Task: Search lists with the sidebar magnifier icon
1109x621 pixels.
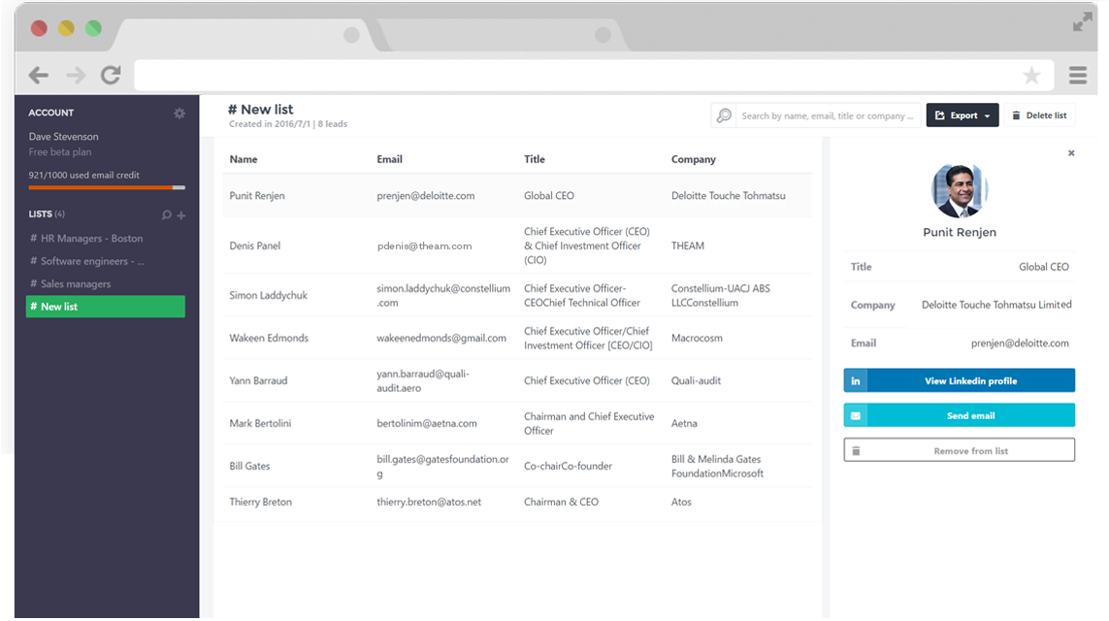Action: 166,215
